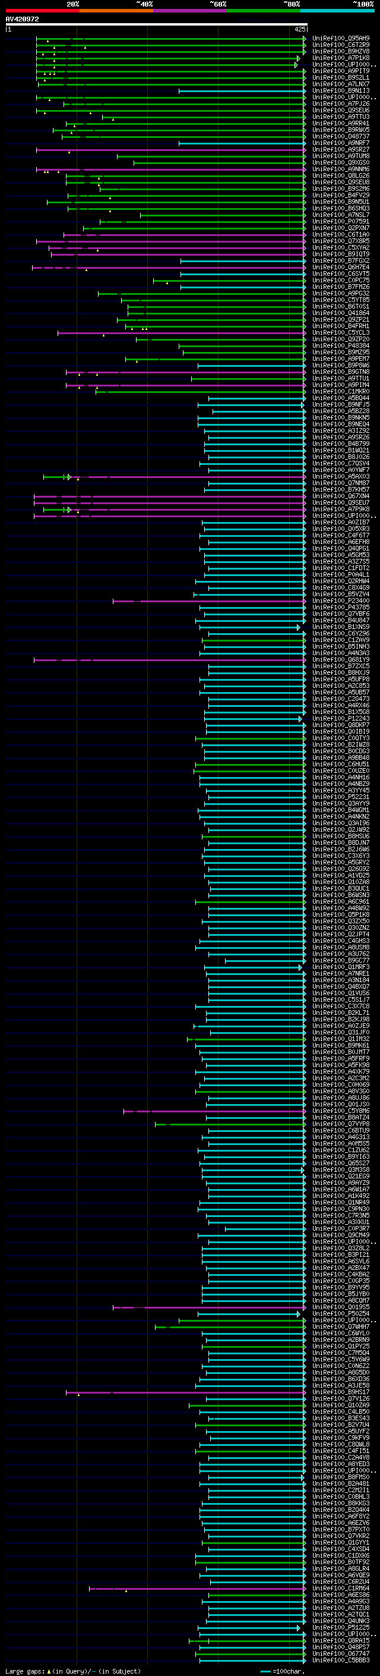Pick the UniRef100_B9S2M6 label
Image resolution: width=380 pixels, height=1676 pixels.
(x=340, y=188)
